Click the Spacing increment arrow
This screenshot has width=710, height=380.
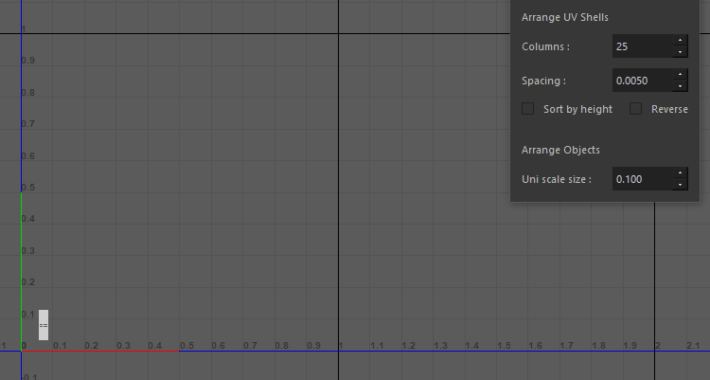click(x=679, y=75)
